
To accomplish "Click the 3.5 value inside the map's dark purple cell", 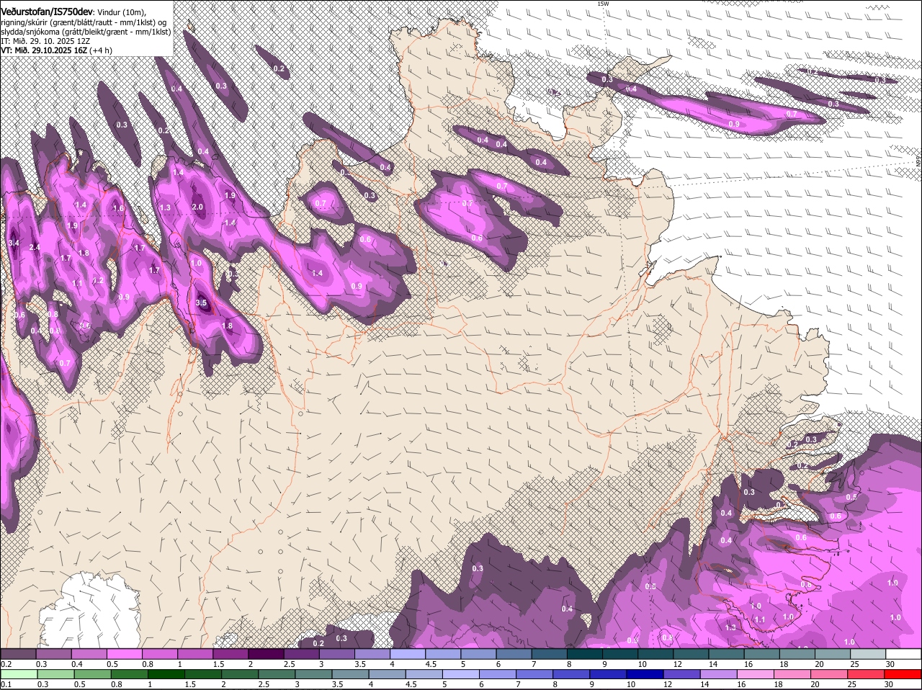I will point(202,303).
